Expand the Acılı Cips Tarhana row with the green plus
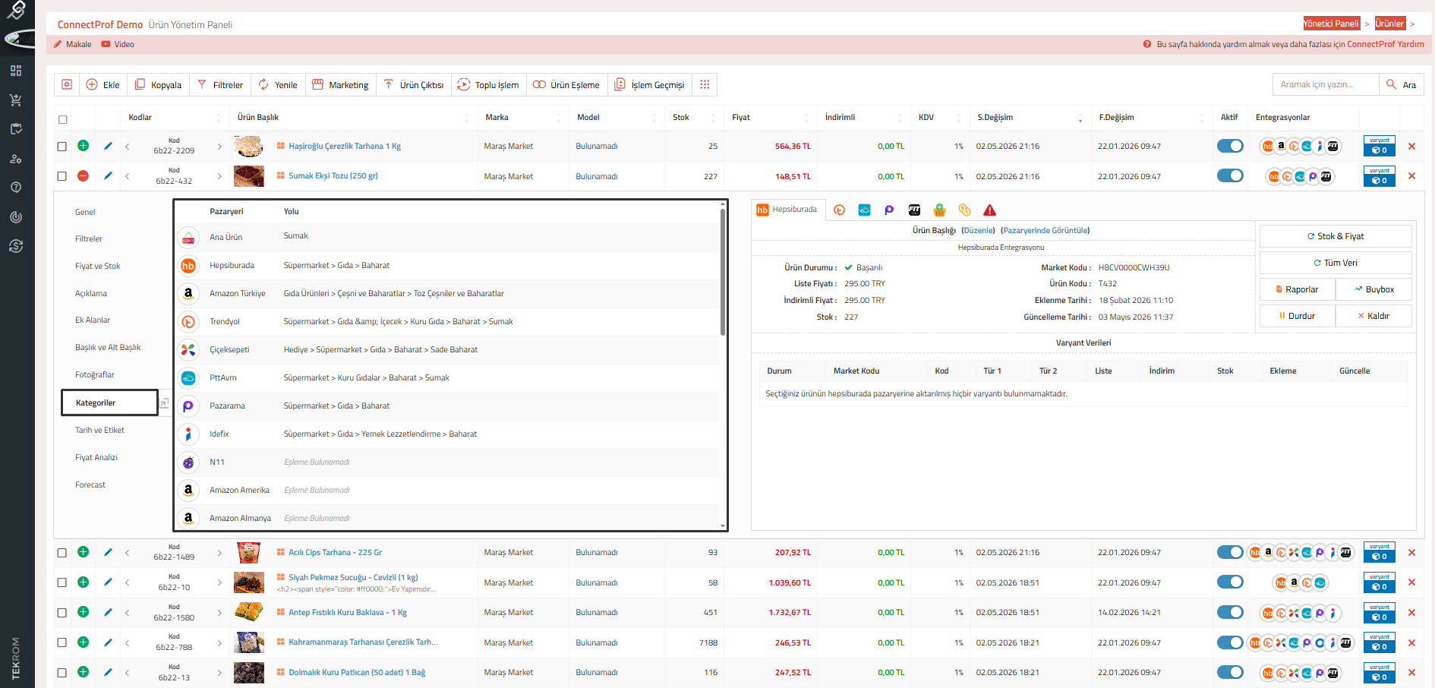The width and height of the screenshot is (1435, 688). [84, 552]
